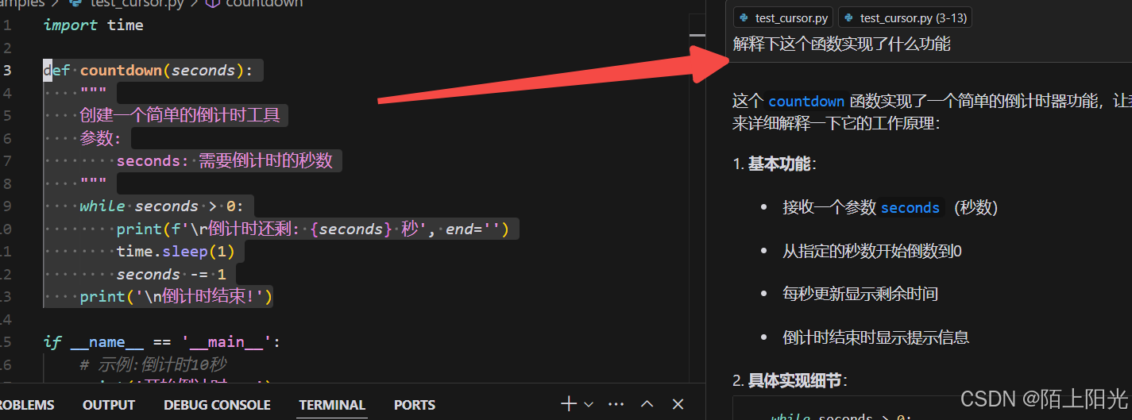Close the terminal panel with X
This screenshot has height=420, width=1132.
[678, 404]
